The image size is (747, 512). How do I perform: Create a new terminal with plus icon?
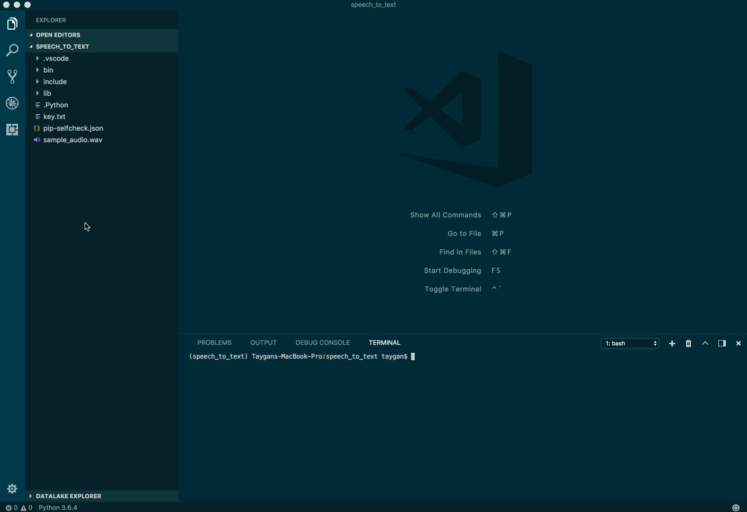pos(672,343)
